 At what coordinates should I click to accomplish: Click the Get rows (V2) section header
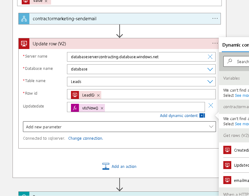coord(234,135)
